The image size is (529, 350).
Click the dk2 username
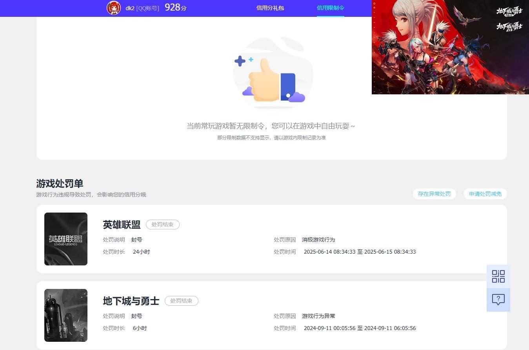[x=130, y=8]
